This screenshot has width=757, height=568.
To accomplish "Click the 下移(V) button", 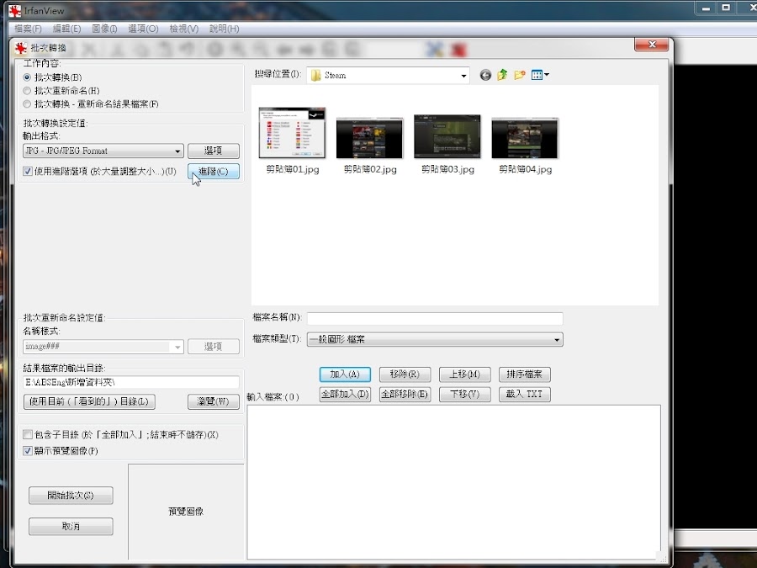I will 465,394.
